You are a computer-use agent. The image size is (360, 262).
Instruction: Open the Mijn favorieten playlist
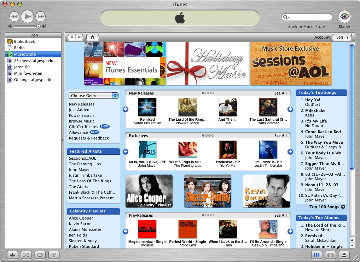pyautogui.click(x=33, y=73)
